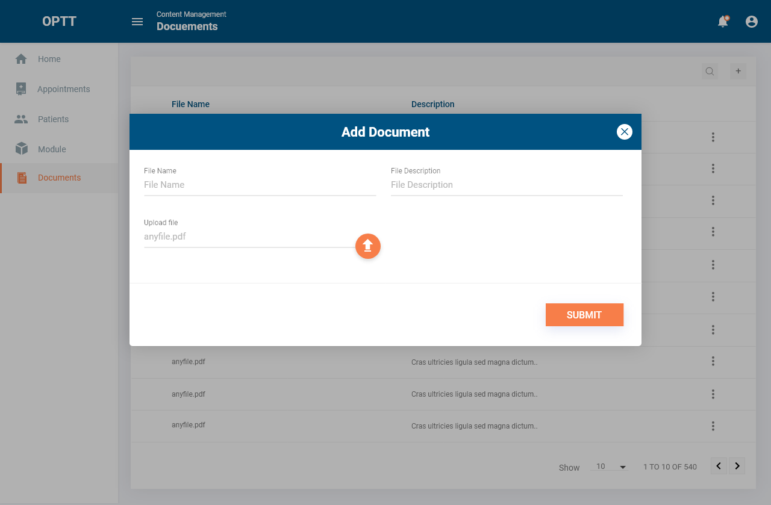Click the File Name input field
Viewport: 771px width, 505px height.
[260, 185]
